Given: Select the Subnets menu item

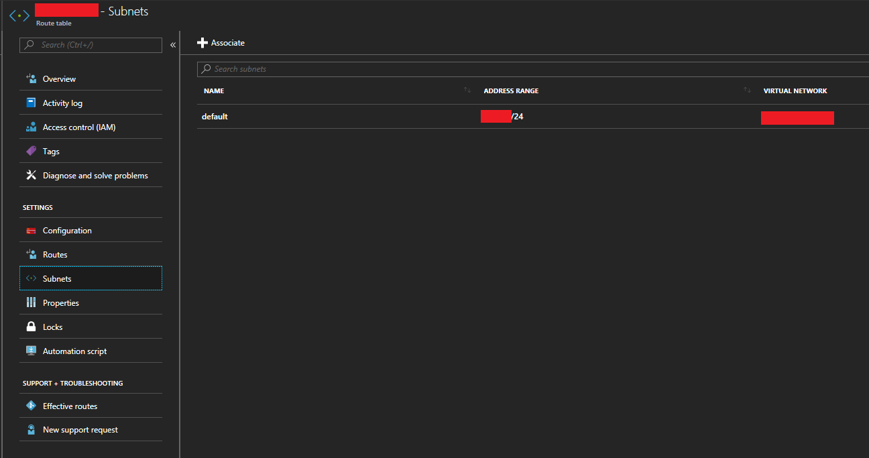Looking at the screenshot, I should 91,278.
